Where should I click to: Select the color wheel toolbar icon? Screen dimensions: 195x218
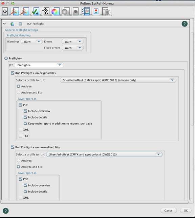coord(56,12)
